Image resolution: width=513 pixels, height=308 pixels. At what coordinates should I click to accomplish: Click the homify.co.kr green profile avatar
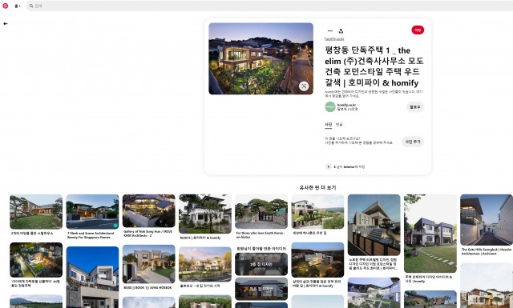click(330, 107)
